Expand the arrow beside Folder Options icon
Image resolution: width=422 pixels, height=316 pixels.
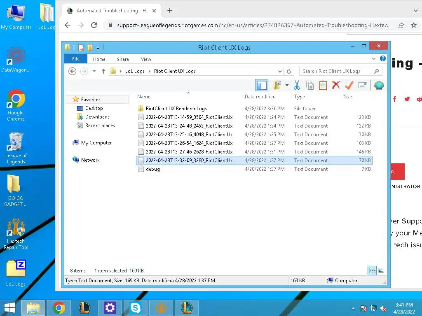(287, 86)
